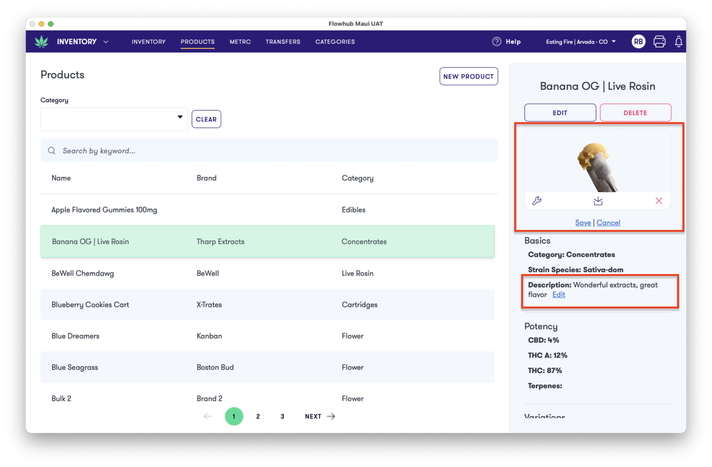Go to results page 3
This screenshot has height=467, width=712.
[282, 416]
